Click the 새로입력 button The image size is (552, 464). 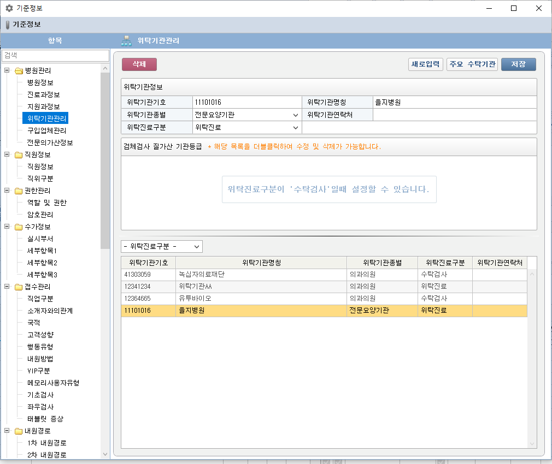pyautogui.click(x=425, y=64)
